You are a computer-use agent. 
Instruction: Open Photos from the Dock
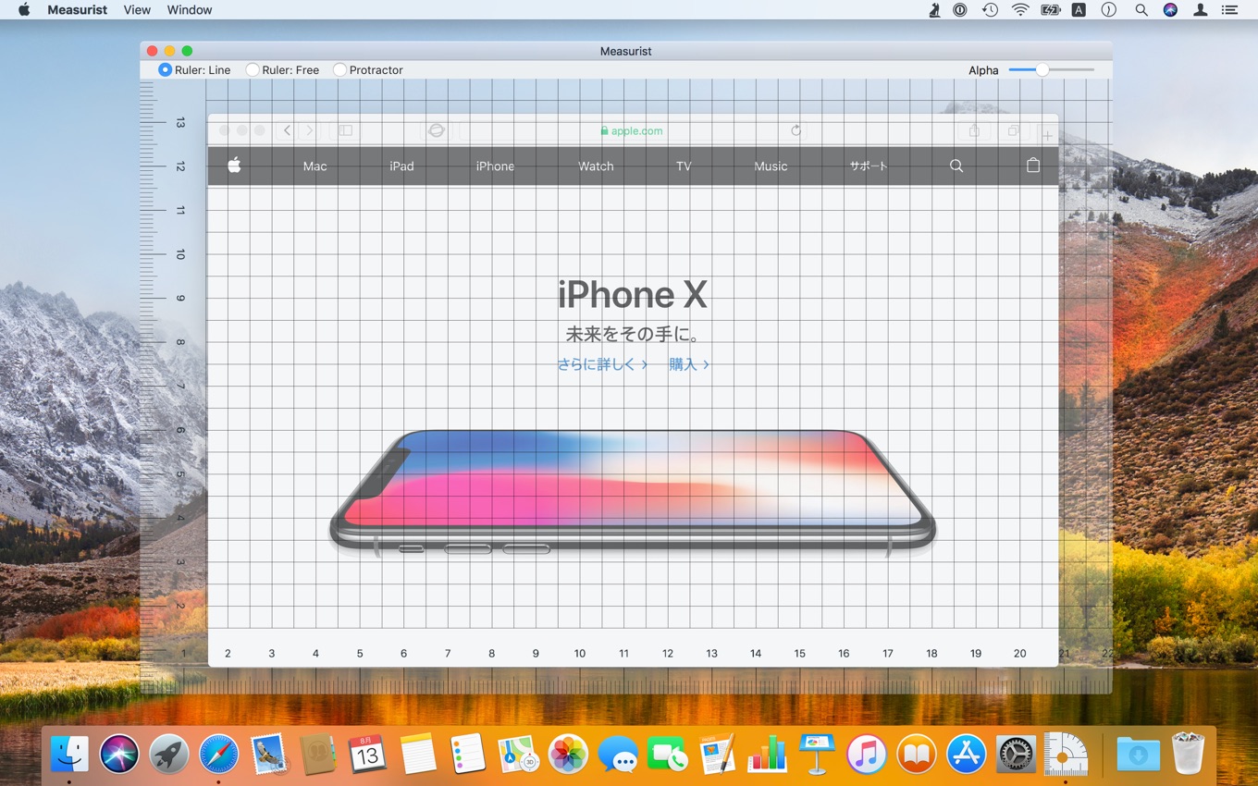coord(568,755)
